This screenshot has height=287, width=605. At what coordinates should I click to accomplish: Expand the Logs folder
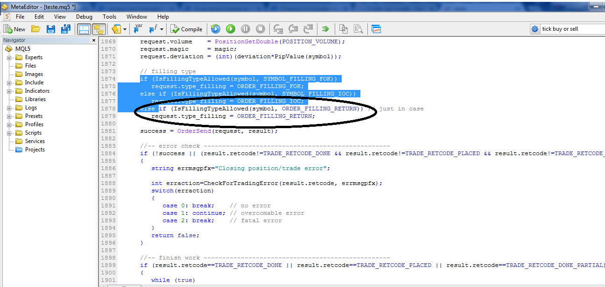click(9, 108)
